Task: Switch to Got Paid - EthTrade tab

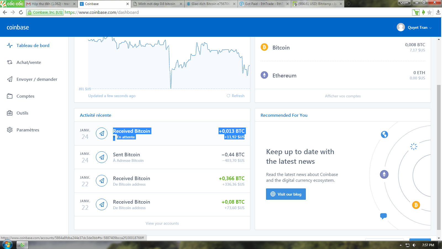Action: pos(264,4)
